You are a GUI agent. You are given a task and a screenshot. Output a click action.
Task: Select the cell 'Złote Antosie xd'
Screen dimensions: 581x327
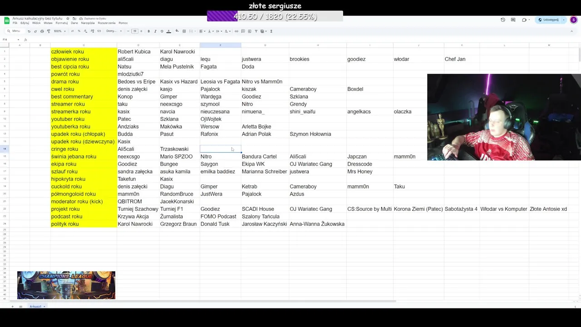pyautogui.click(x=548, y=209)
